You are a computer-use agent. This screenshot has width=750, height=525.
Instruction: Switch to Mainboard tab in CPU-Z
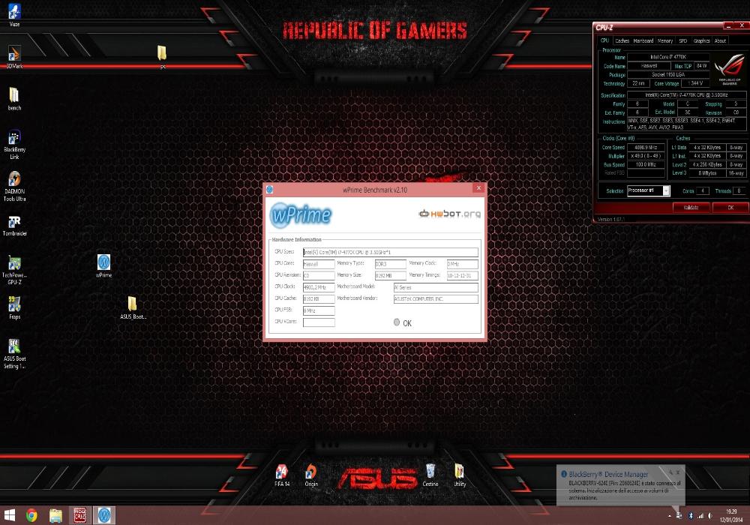643,40
